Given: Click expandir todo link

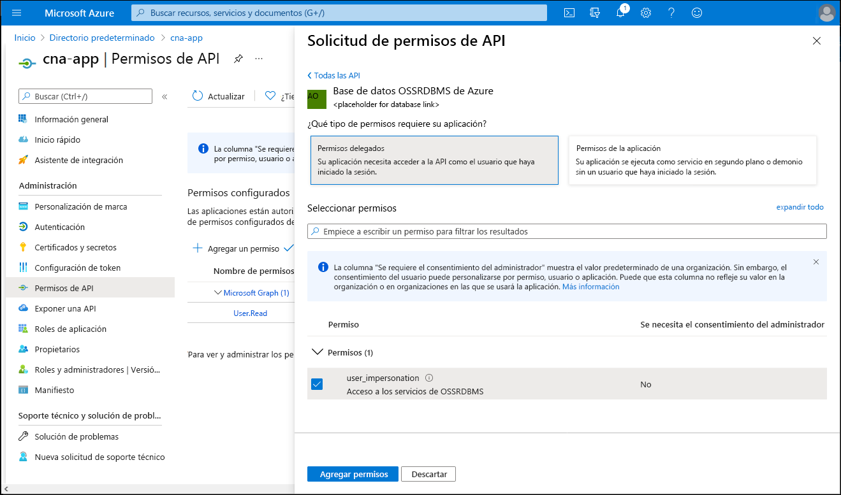Looking at the screenshot, I should [800, 207].
